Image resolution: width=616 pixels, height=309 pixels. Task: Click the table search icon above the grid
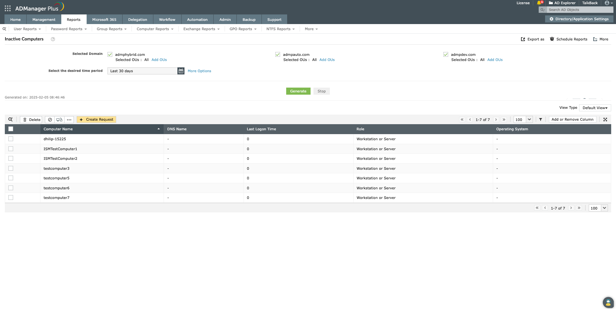click(x=11, y=119)
